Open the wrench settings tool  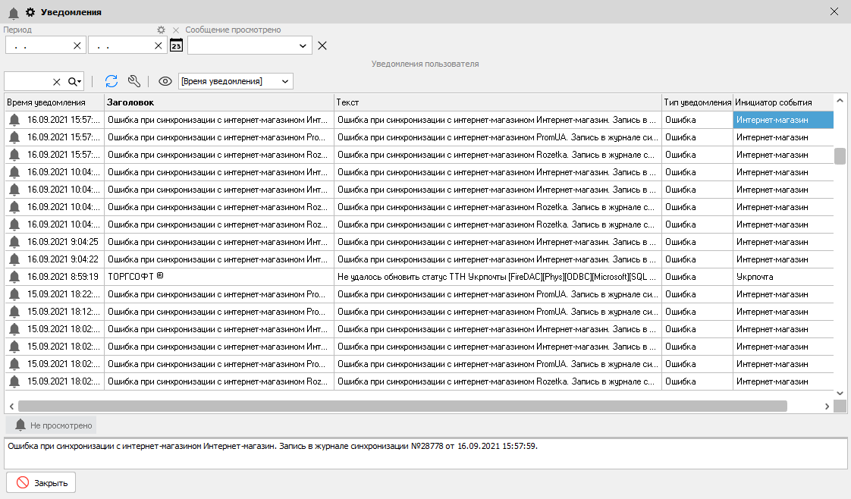134,81
